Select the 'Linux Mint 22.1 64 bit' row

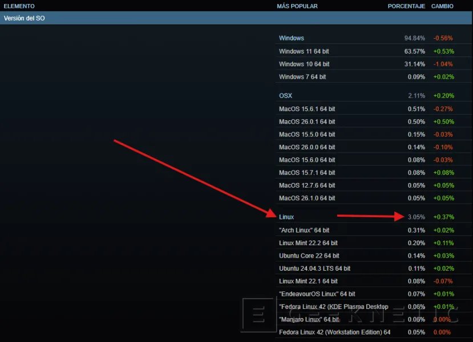[x=374, y=281]
